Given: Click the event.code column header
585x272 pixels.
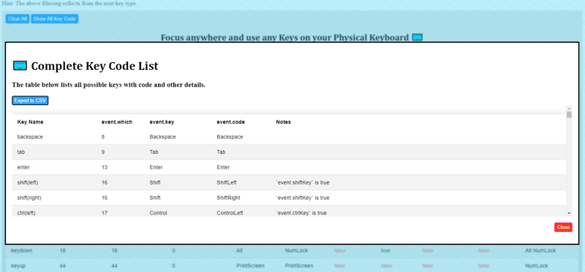Looking at the screenshot, I should point(230,122).
